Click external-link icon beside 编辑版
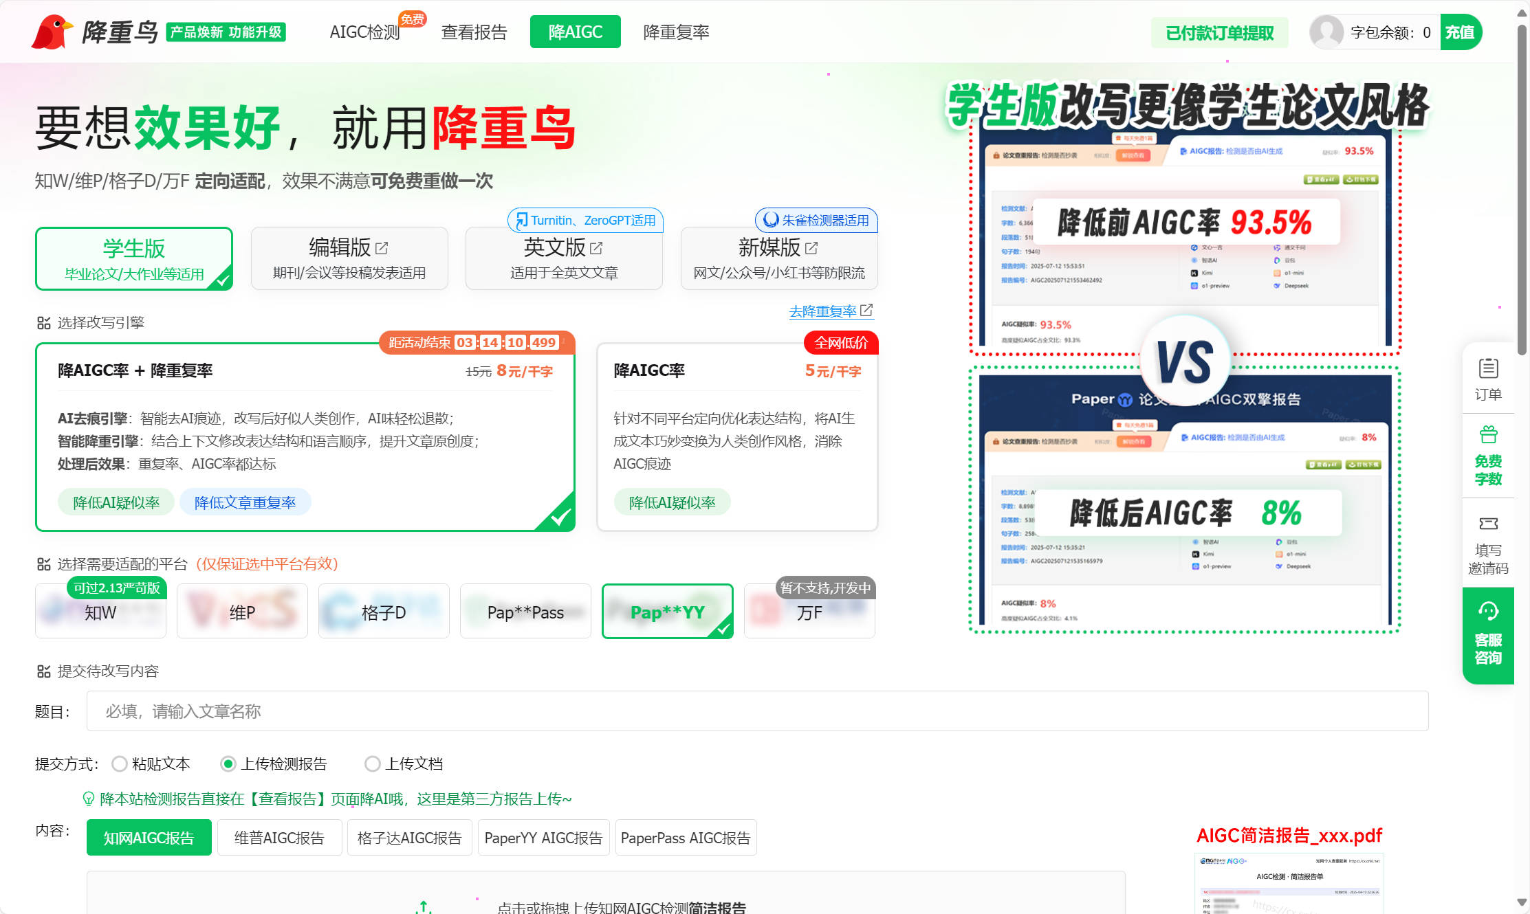The width and height of the screenshot is (1530, 914). 382,247
